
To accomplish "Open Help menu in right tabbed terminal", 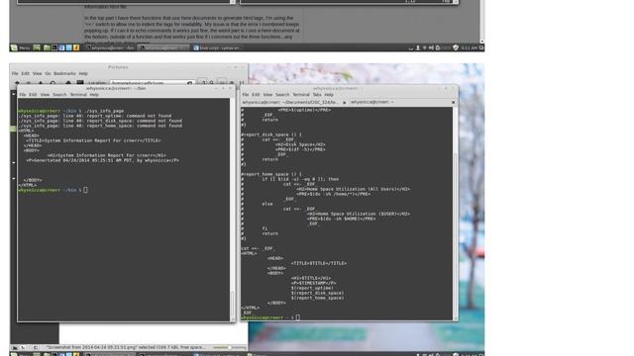I will [329, 95].
